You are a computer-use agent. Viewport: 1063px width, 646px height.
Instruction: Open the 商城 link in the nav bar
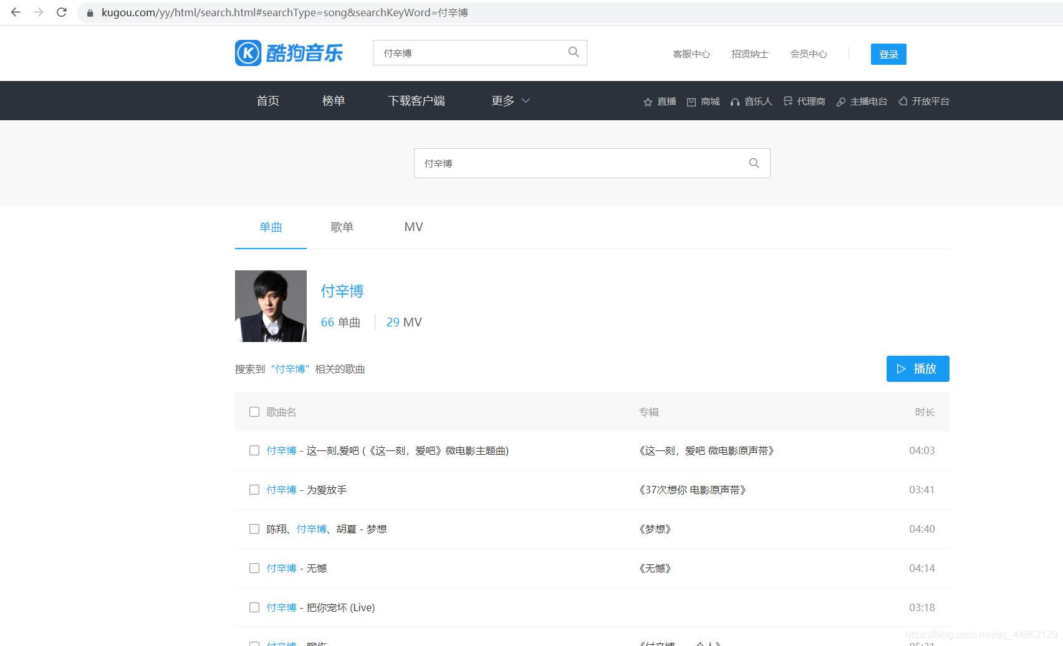point(710,102)
